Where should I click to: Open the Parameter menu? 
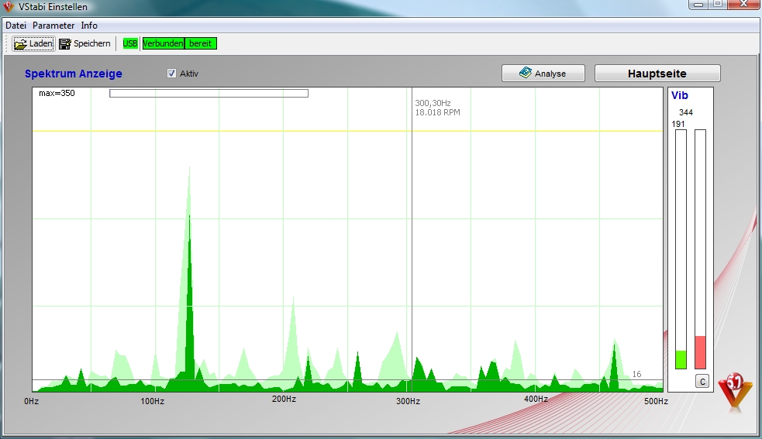click(x=53, y=26)
